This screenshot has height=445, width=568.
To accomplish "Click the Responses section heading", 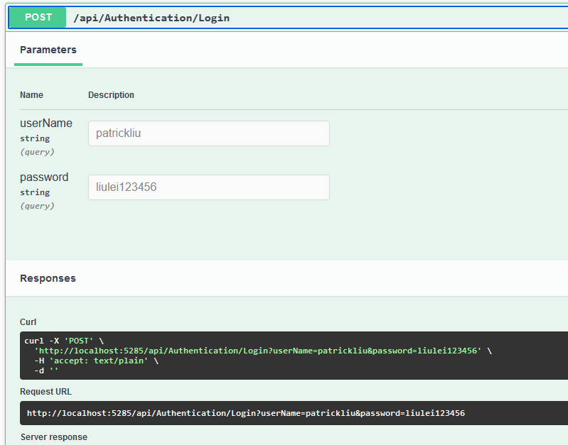I will point(48,278).
